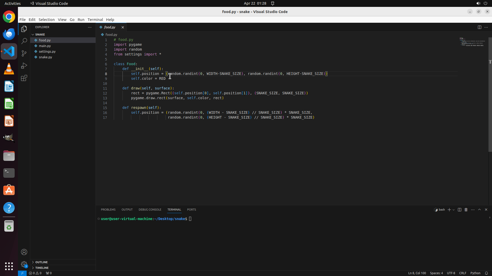Open the Terminal menu
Image resolution: width=492 pixels, height=276 pixels.
click(95, 20)
